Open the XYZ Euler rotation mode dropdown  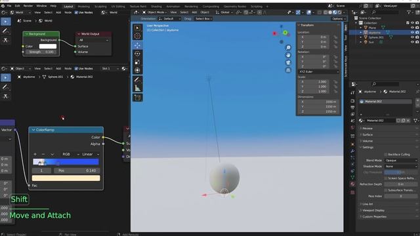318,71
